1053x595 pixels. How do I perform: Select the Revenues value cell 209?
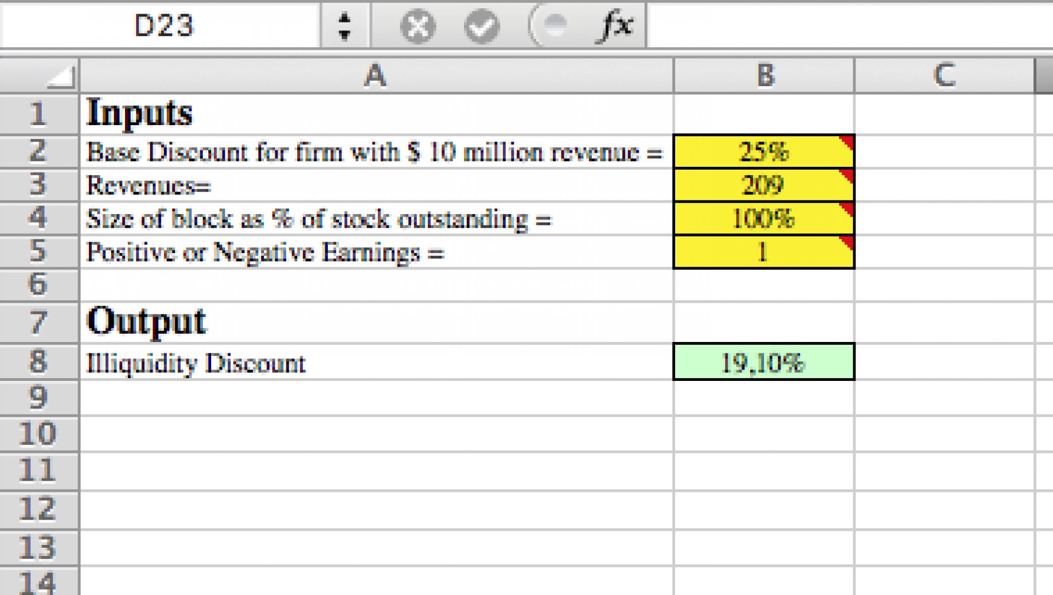pos(764,185)
